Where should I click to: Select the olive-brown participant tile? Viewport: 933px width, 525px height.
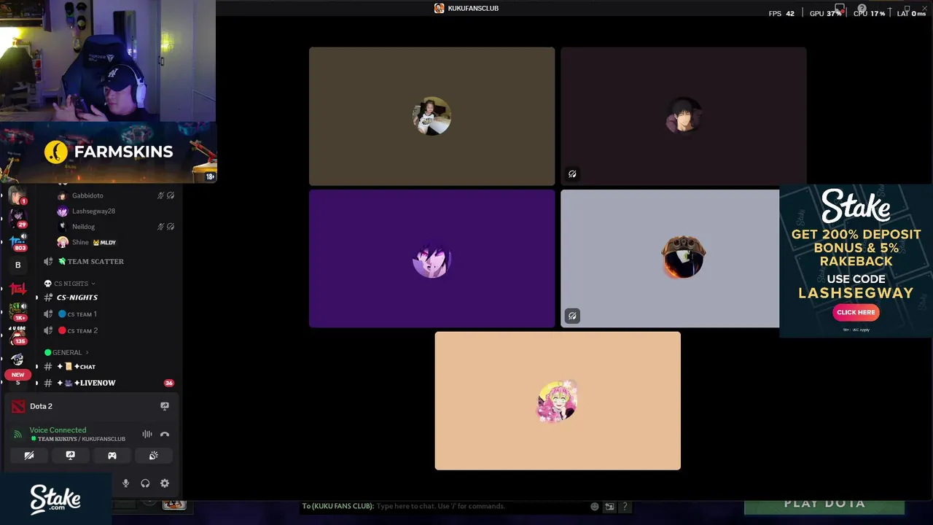coord(432,117)
